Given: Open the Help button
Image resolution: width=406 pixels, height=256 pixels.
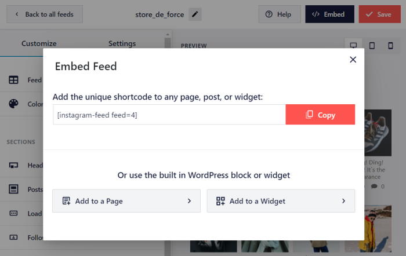Looking at the screenshot, I should click(x=279, y=14).
